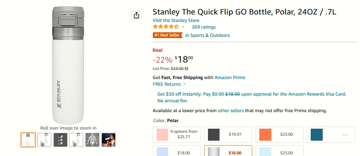Image resolution: width=360 pixels, height=156 pixels.
Task: Click the #1 Best Seller badge
Action: click(168, 35)
